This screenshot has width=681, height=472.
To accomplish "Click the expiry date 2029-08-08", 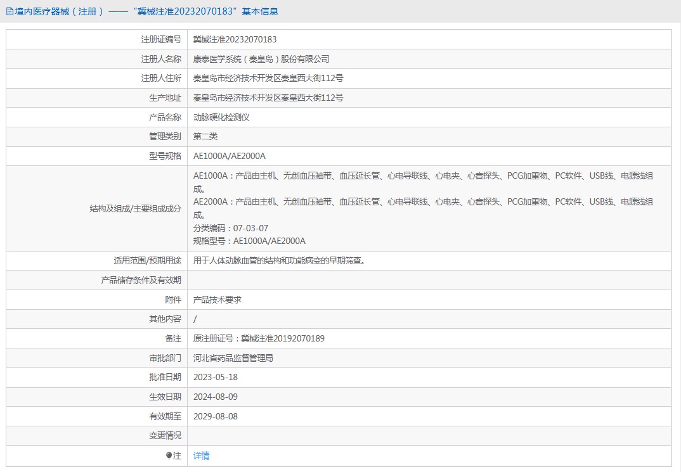I will pos(216,416).
